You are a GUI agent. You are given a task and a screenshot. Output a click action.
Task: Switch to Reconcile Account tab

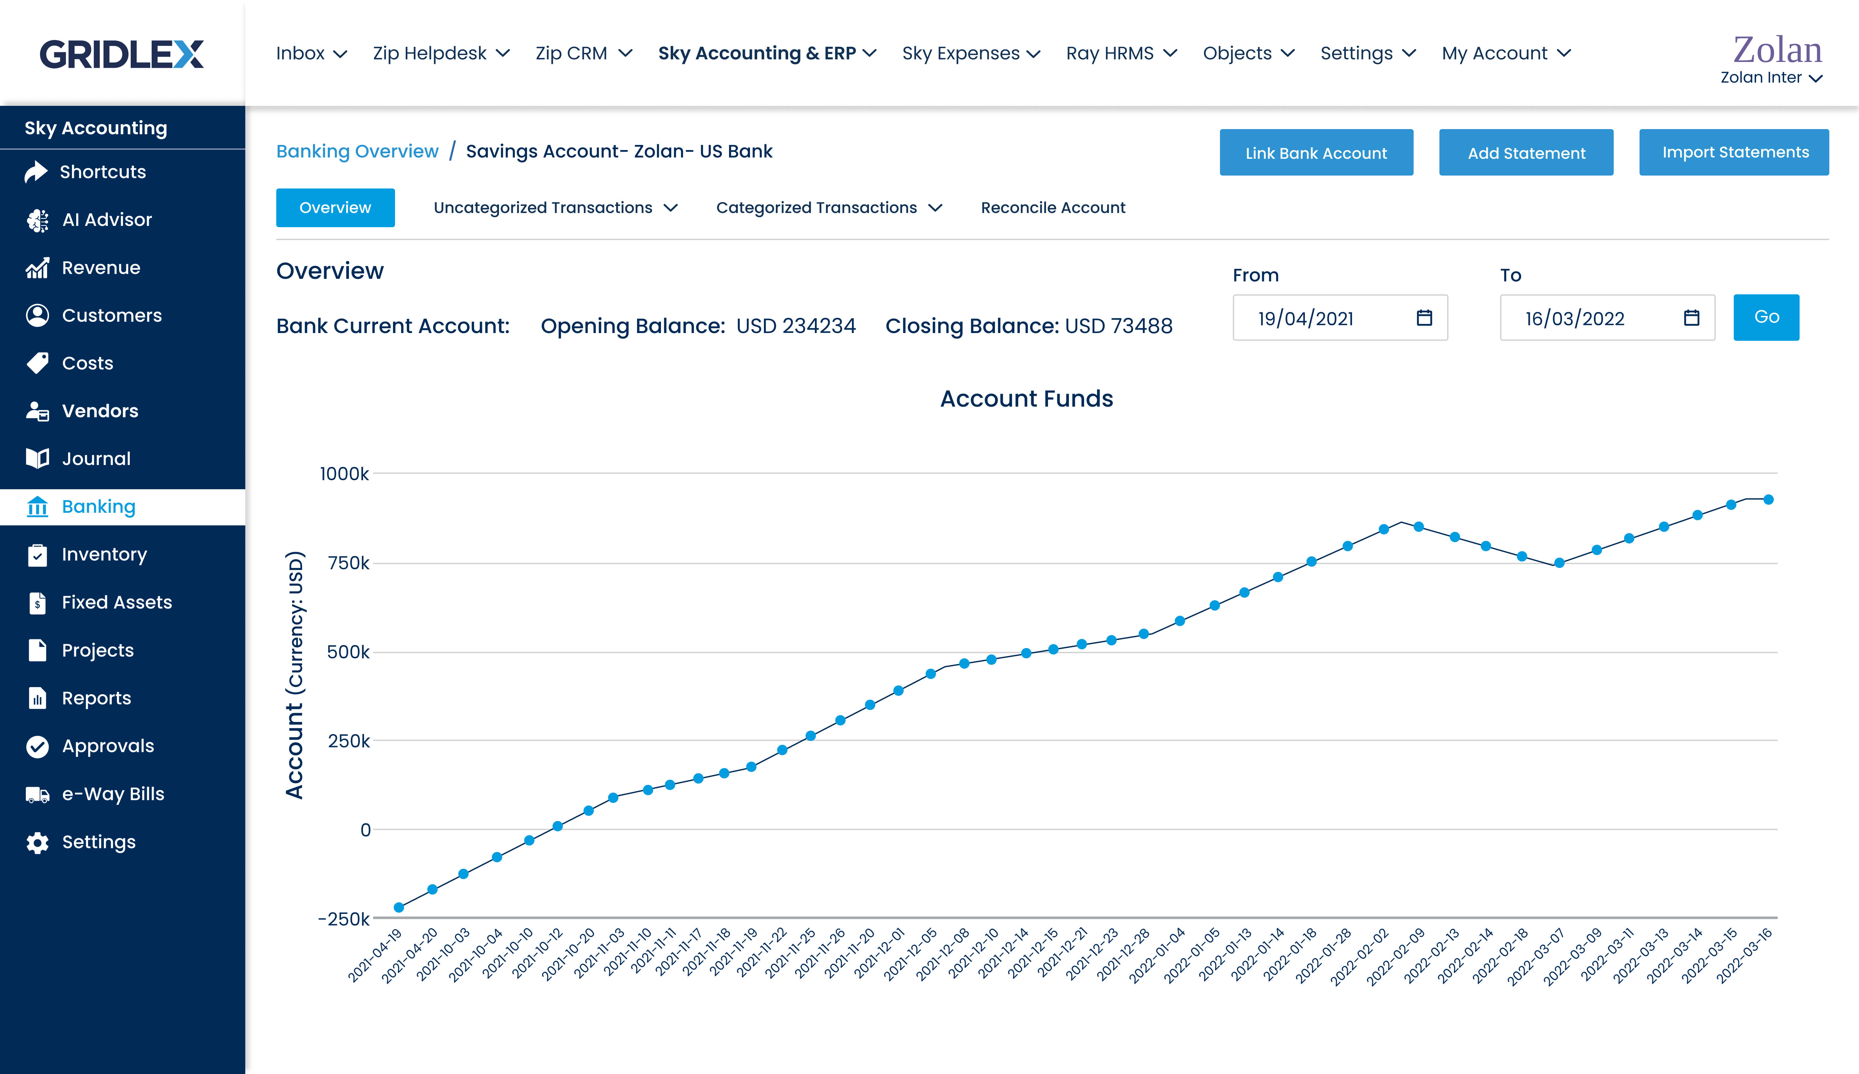(1053, 208)
